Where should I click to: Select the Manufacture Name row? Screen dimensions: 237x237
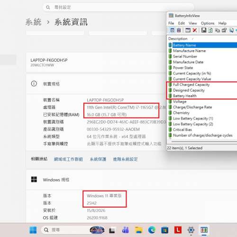point(202,51)
